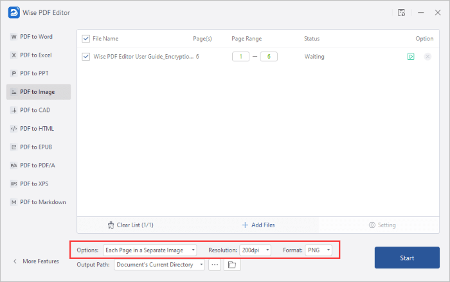Choose PDF to XPS conversion

tap(39, 184)
